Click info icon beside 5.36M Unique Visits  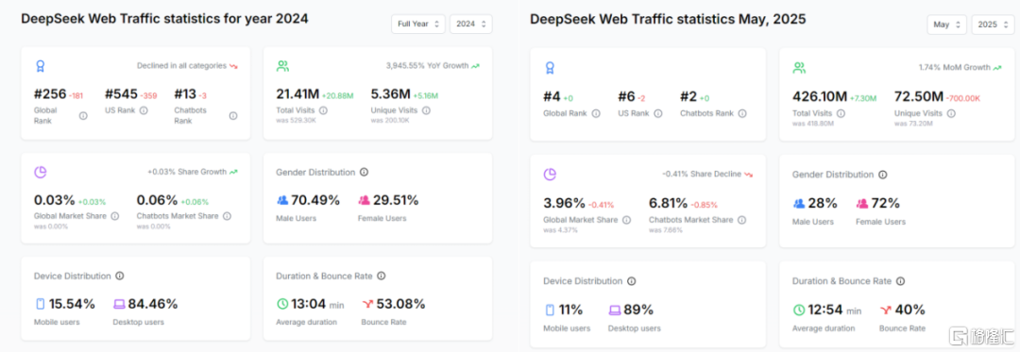point(426,110)
